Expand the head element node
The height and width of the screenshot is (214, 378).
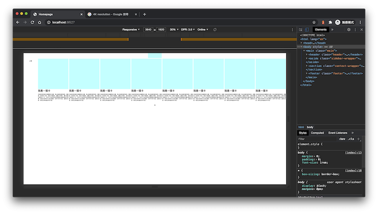tap(301, 43)
